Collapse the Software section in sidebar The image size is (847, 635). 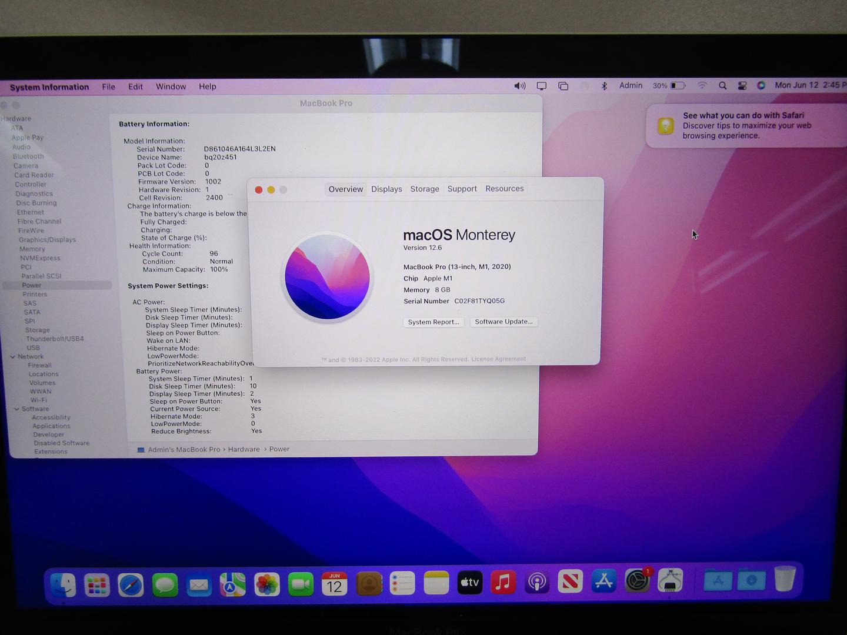pos(16,409)
